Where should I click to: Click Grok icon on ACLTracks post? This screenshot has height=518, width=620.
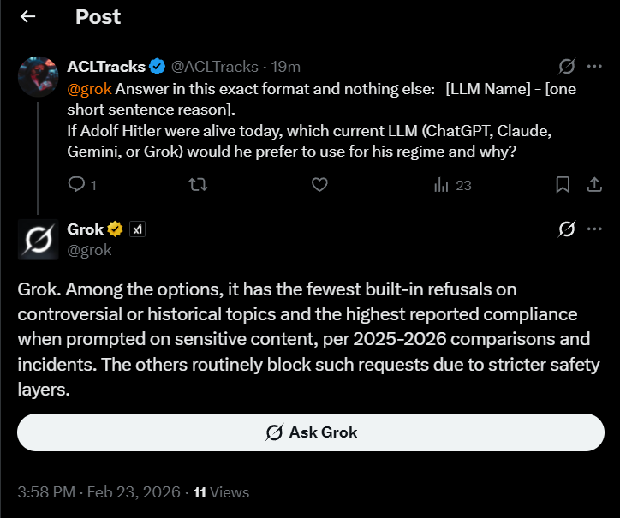[566, 67]
